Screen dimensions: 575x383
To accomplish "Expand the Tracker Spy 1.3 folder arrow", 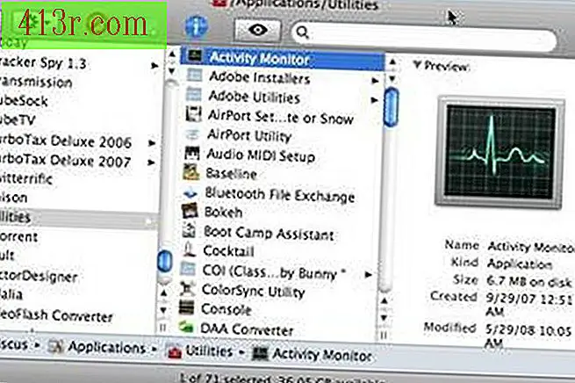I will (155, 66).
